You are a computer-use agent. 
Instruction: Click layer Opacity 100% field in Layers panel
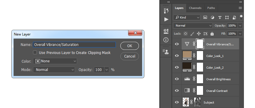coord(232,26)
